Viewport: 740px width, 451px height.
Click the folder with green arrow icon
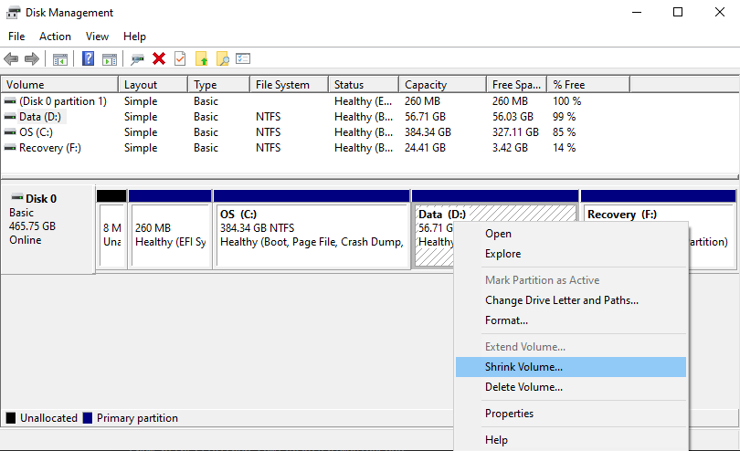(202, 59)
